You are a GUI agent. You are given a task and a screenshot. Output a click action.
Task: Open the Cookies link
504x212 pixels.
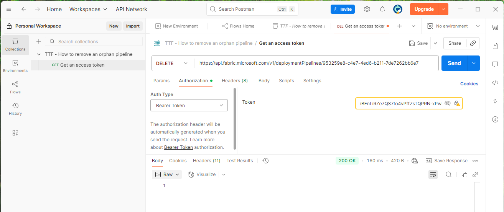[469, 84]
